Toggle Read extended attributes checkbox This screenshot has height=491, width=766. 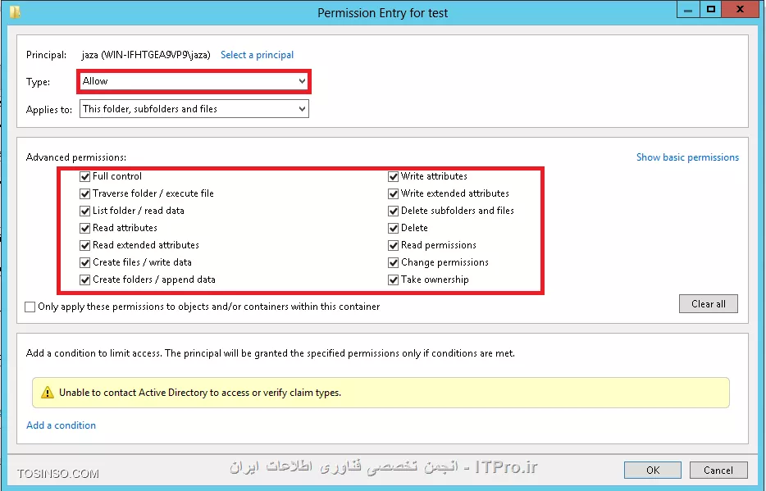85,245
